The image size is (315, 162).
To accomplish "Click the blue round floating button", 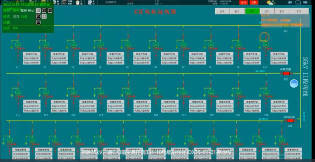I will point(294,84).
